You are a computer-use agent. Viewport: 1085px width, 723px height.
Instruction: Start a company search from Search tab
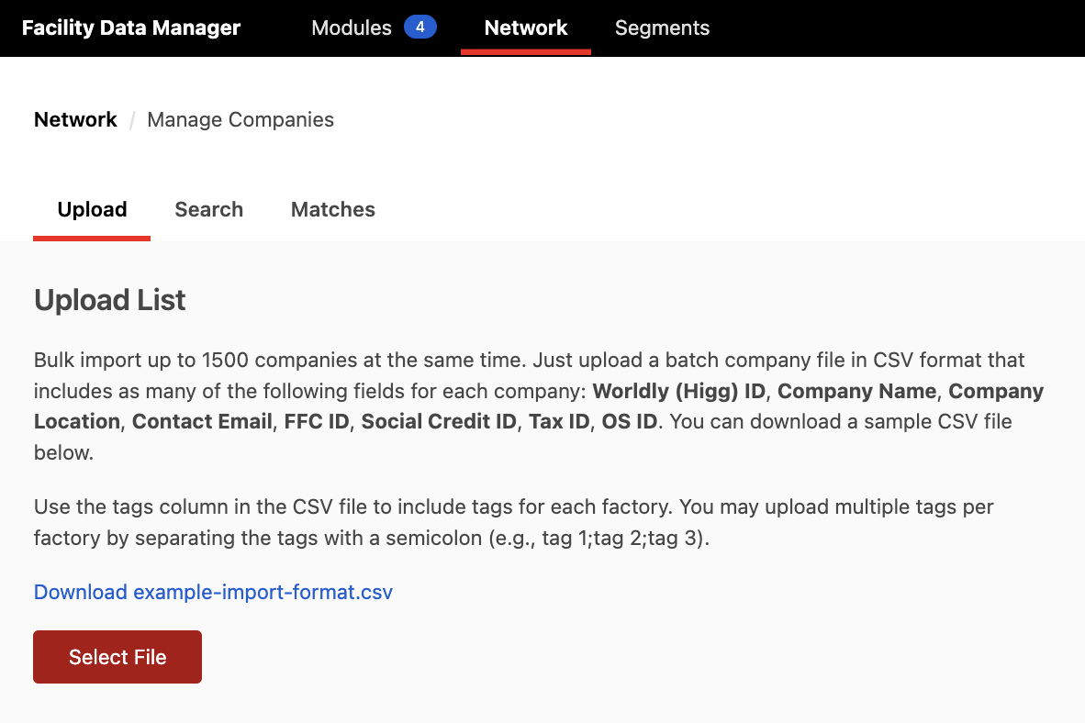(208, 209)
